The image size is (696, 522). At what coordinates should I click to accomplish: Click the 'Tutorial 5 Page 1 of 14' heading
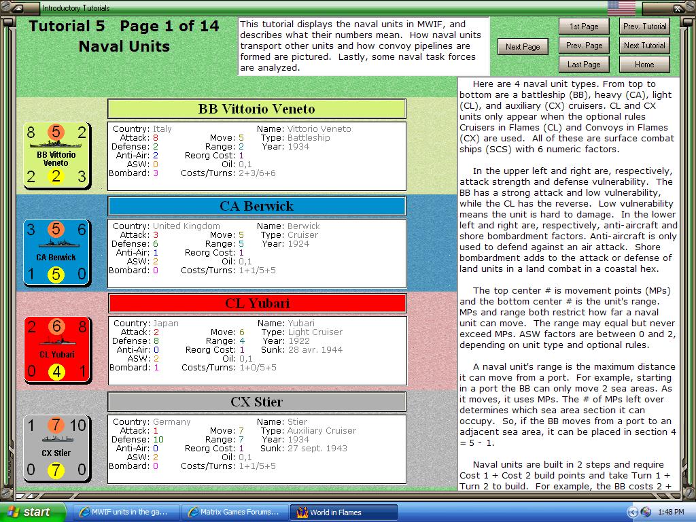[124, 27]
